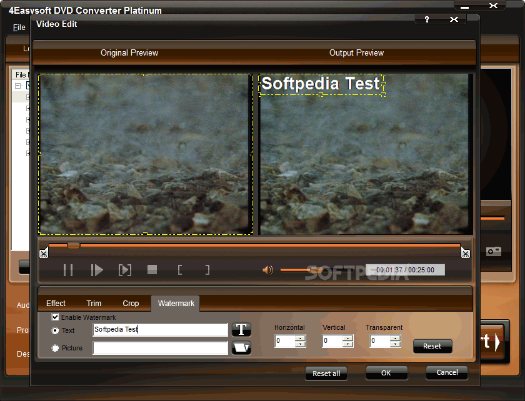
Task: Click the volume slider handle
Action: (315, 269)
